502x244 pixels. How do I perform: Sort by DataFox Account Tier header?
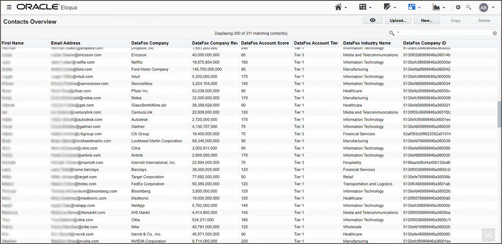point(316,43)
